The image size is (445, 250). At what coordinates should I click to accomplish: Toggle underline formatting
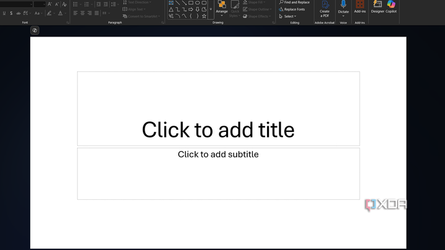pos(4,13)
